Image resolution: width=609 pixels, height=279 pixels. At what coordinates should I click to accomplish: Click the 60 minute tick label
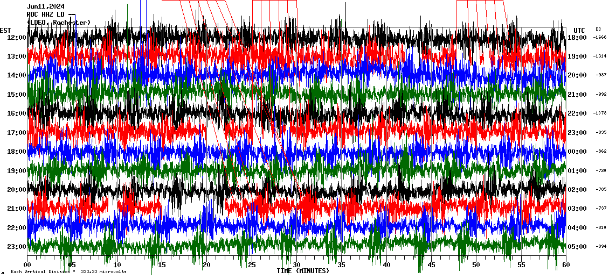565,265
